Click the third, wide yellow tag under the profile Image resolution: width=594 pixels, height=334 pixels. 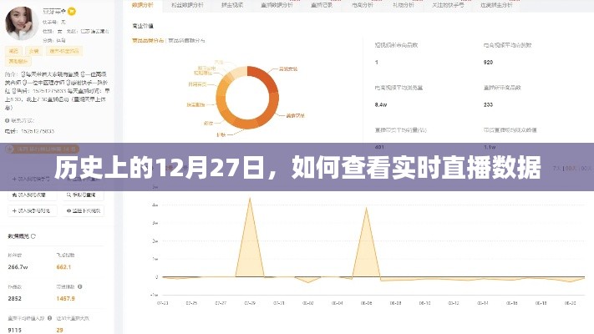64,51
